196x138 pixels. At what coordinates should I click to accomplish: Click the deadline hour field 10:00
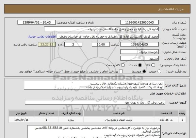tap(101, 44)
